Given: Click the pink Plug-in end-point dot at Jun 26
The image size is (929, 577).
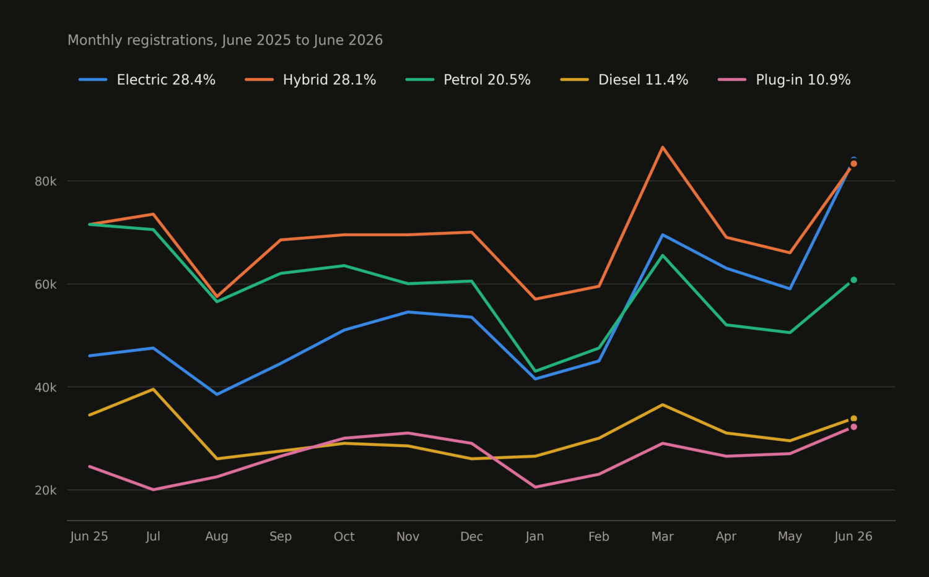Looking at the screenshot, I should coord(853,427).
